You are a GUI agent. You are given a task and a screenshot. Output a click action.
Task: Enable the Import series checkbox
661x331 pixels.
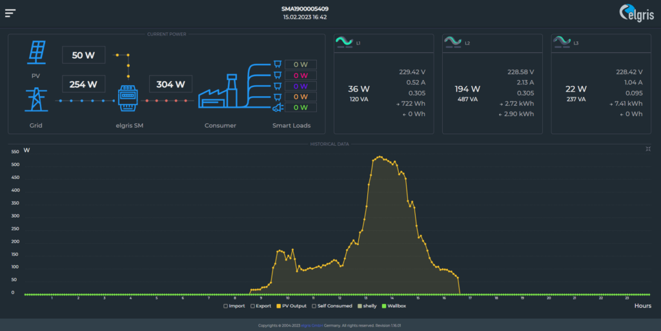(x=225, y=306)
